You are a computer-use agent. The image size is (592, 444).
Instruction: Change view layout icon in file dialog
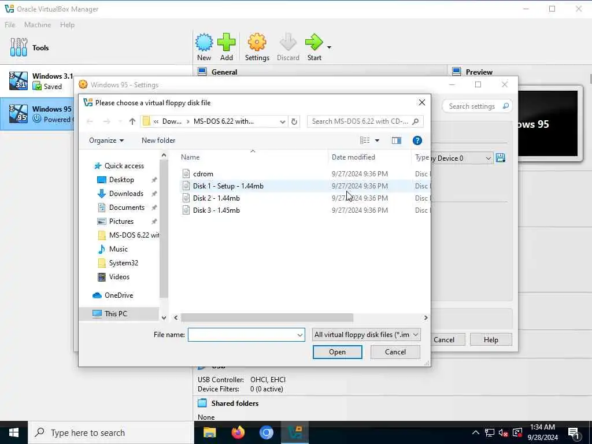click(x=365, y=140)
